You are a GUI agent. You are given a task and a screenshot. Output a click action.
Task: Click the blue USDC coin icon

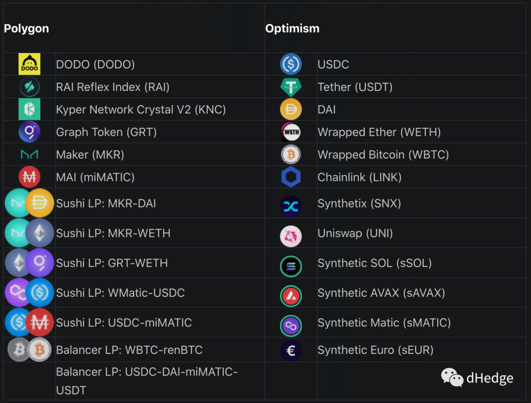(x=291, y=64)
